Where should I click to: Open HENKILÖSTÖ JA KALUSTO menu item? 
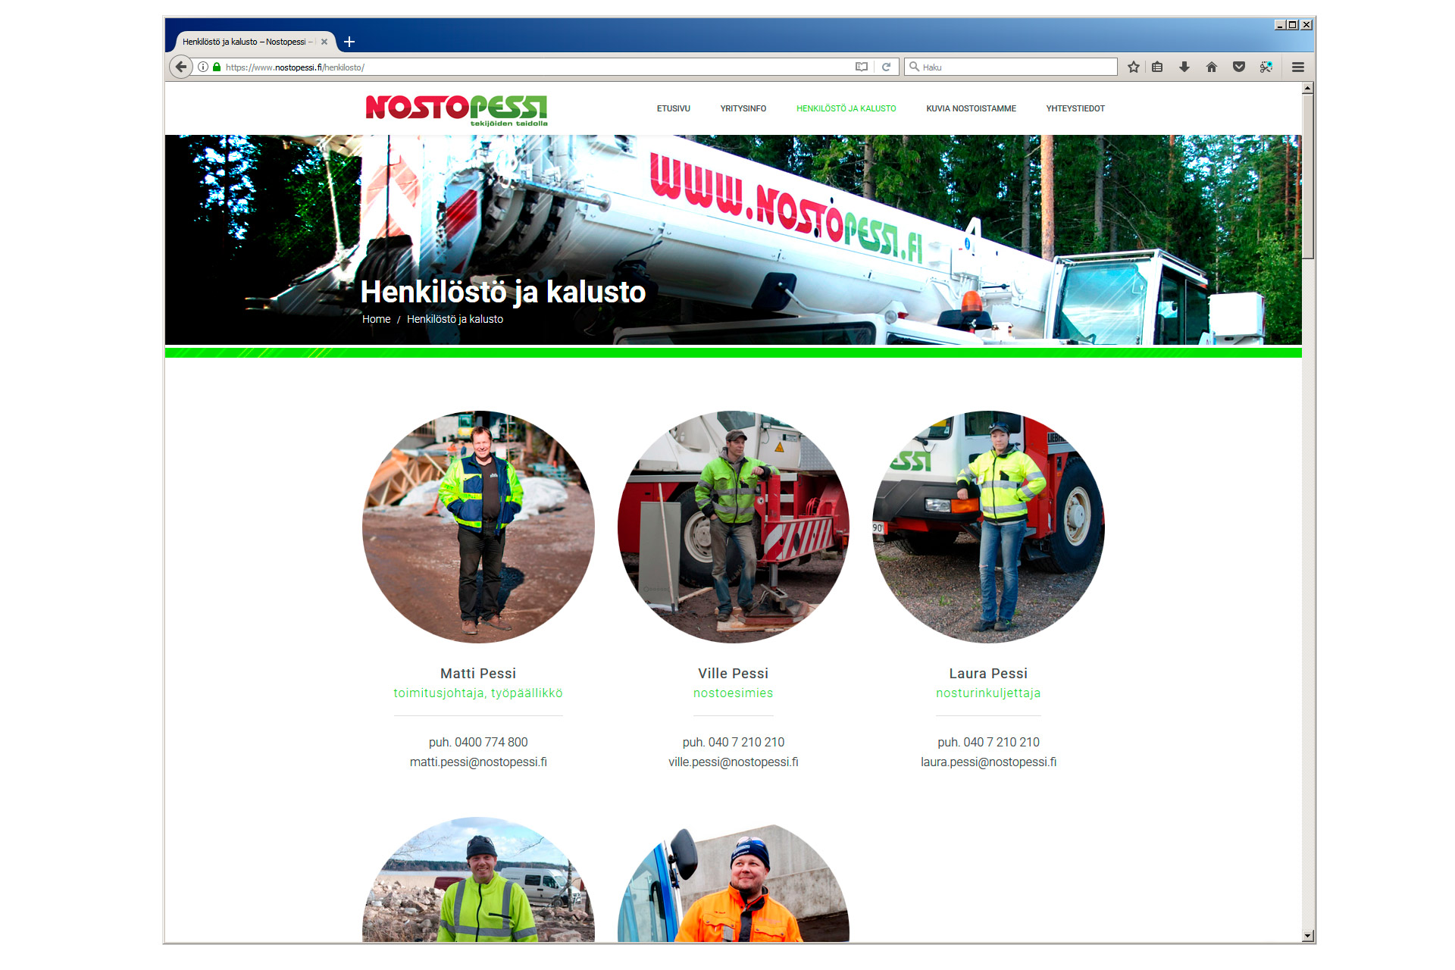[846, 108]
